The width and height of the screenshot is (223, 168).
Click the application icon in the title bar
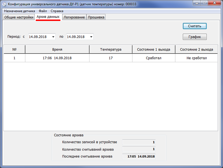coord(4,4)
